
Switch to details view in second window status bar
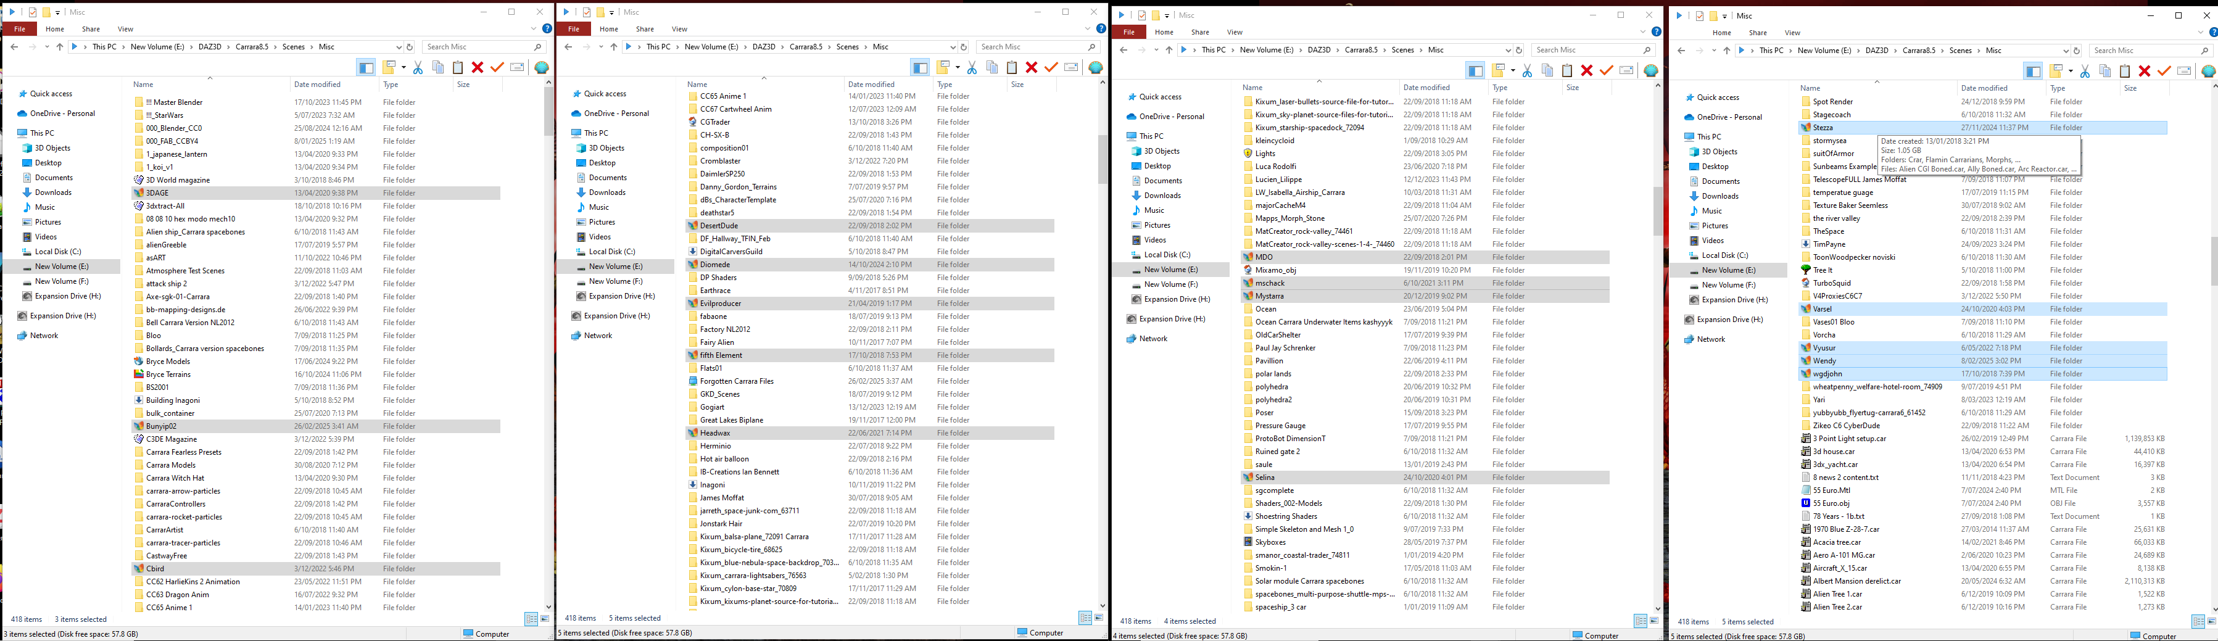[x=1085, y=618]
